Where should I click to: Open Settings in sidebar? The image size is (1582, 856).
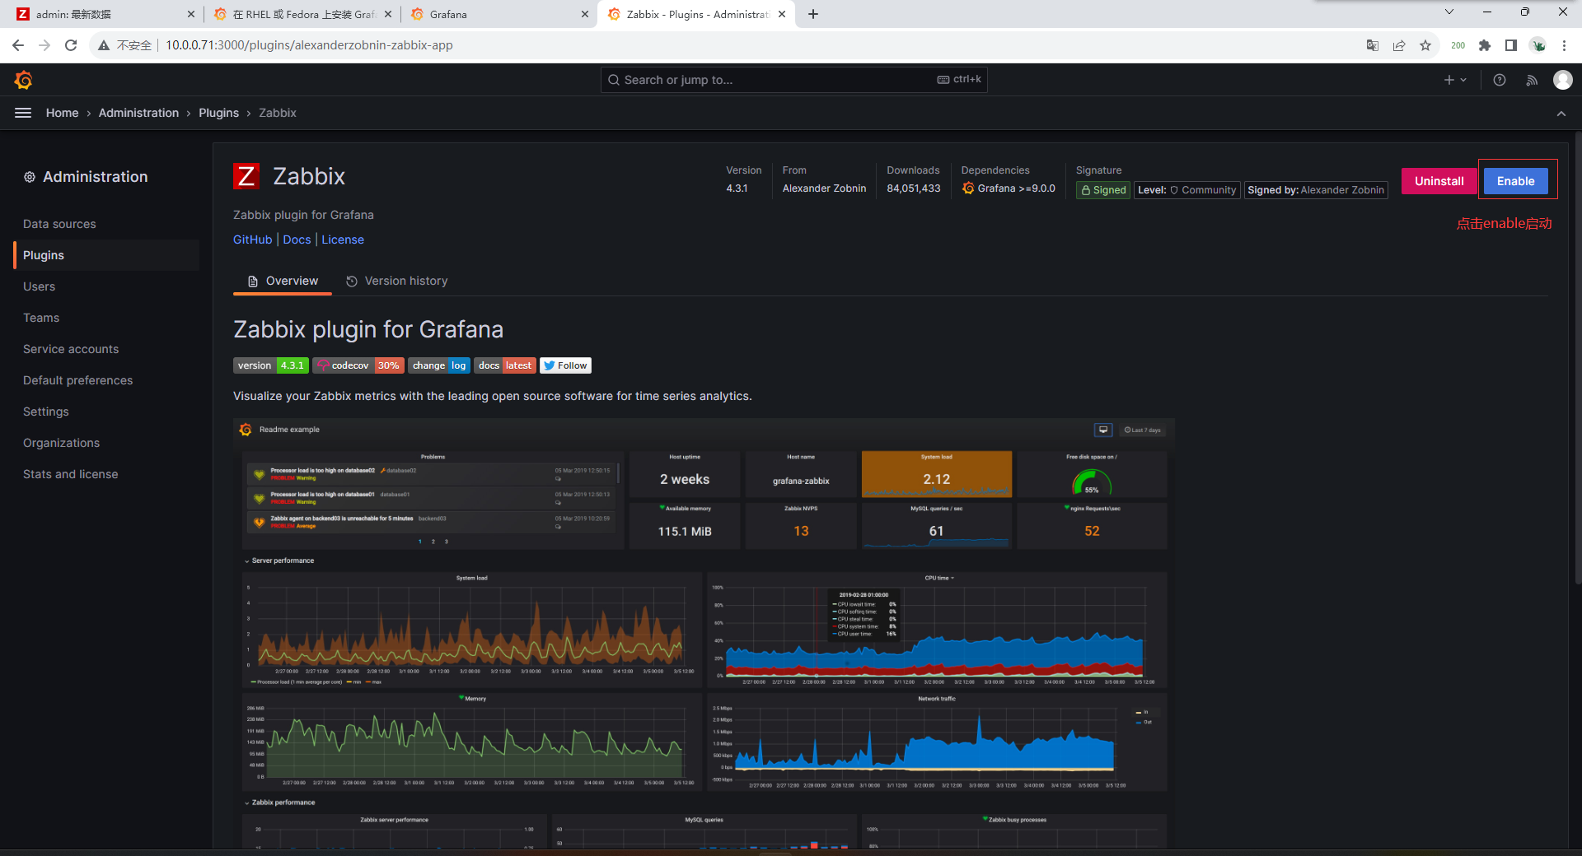point(46,412)
